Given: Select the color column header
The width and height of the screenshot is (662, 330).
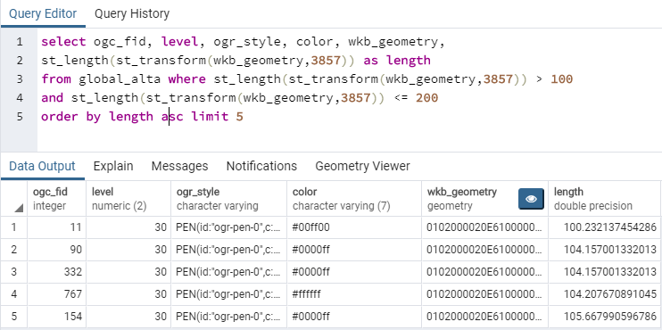Looking at the screenshot, I should [x=354, y=199].
